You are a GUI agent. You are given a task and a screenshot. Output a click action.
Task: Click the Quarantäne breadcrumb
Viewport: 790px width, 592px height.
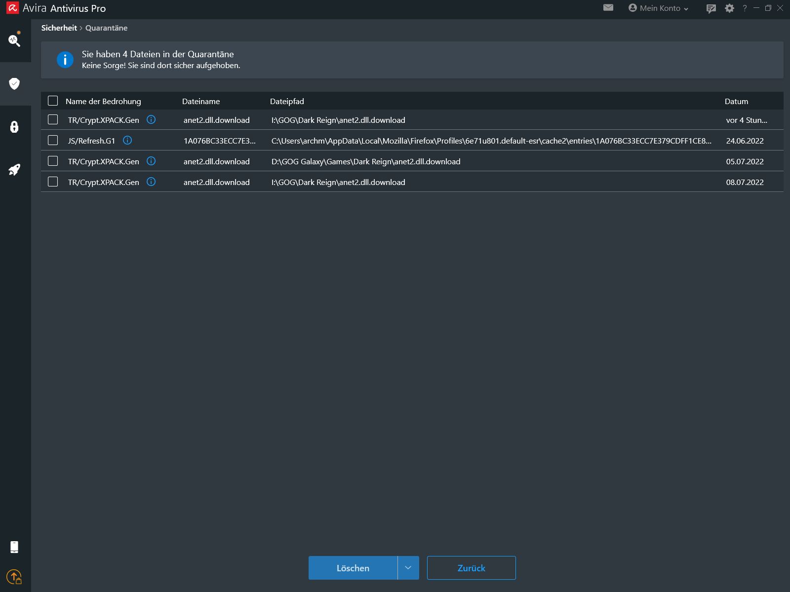106,28
